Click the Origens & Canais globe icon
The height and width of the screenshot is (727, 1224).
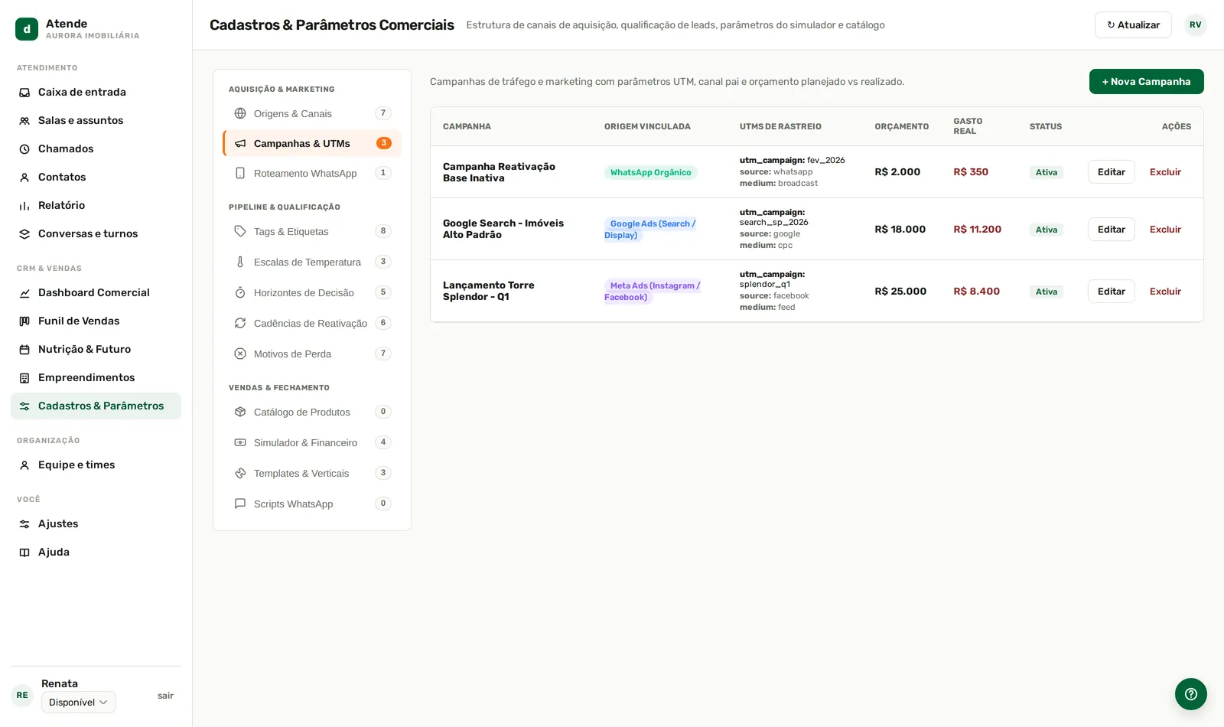240,113
